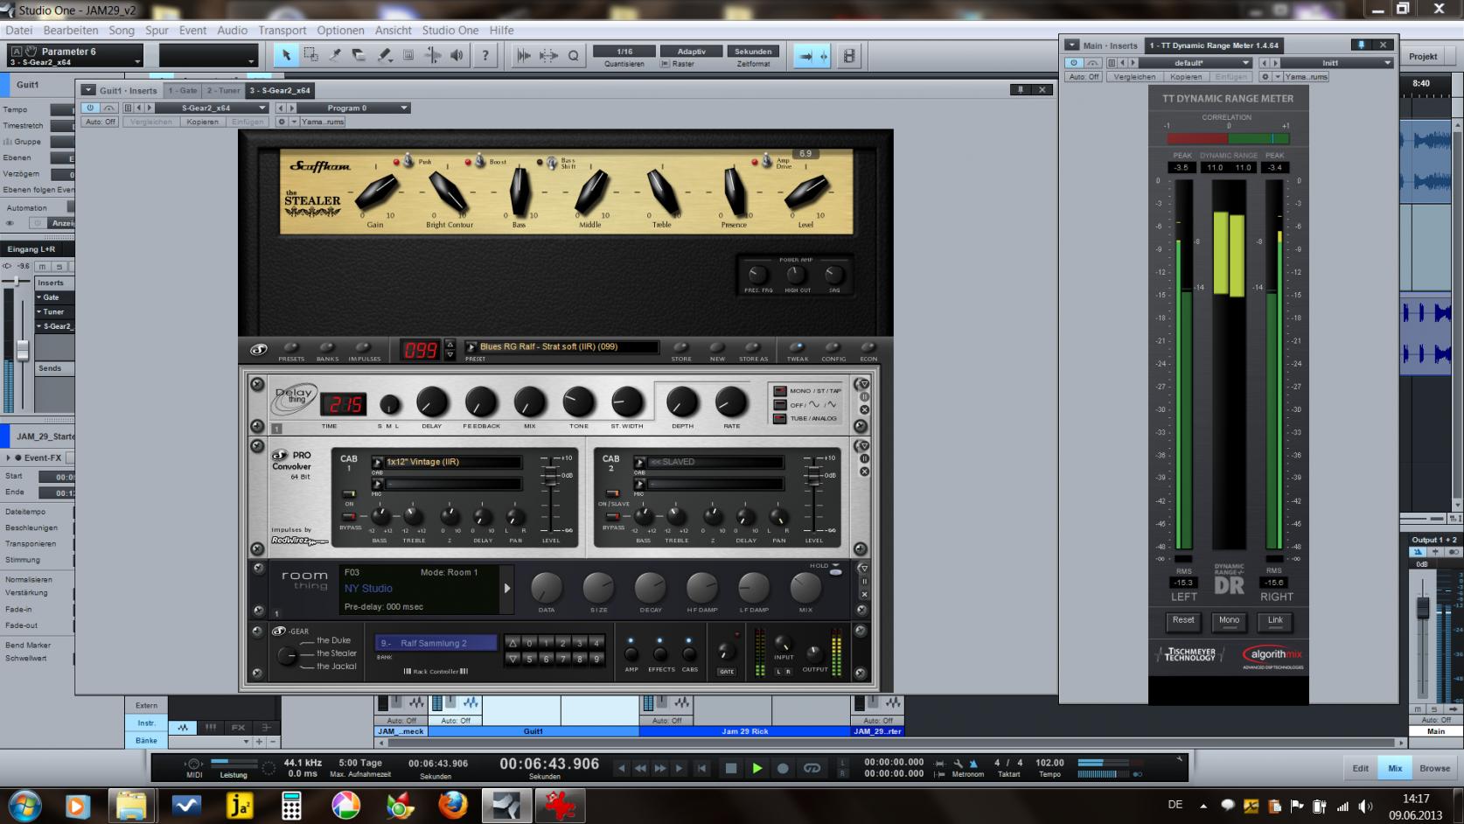Select the eraser tool

click(x=359, y=55)
